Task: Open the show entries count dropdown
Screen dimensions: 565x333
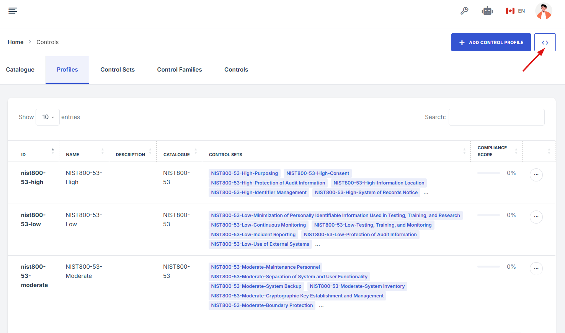Action: (x=48, y=117)
